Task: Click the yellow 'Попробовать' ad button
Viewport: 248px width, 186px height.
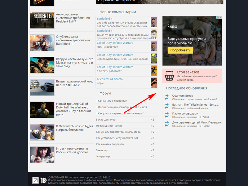Action: [180, 50]
